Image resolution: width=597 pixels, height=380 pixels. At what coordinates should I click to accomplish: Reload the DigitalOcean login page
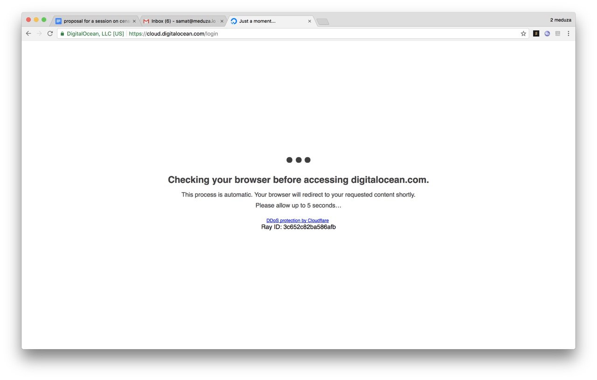pos(50,34)
